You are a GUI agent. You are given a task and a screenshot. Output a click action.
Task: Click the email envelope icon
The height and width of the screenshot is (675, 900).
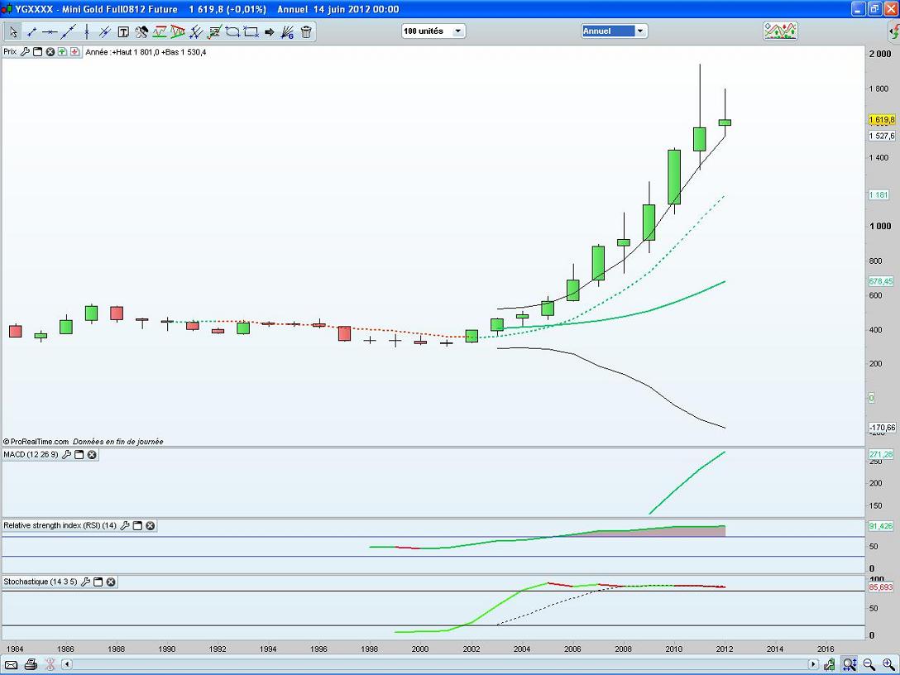[x=11, y=664]
